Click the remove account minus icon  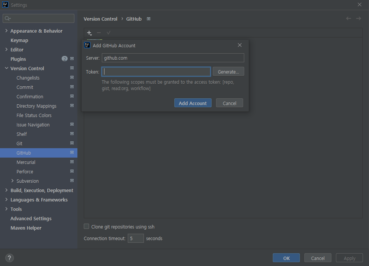click(x=99, y=33)
